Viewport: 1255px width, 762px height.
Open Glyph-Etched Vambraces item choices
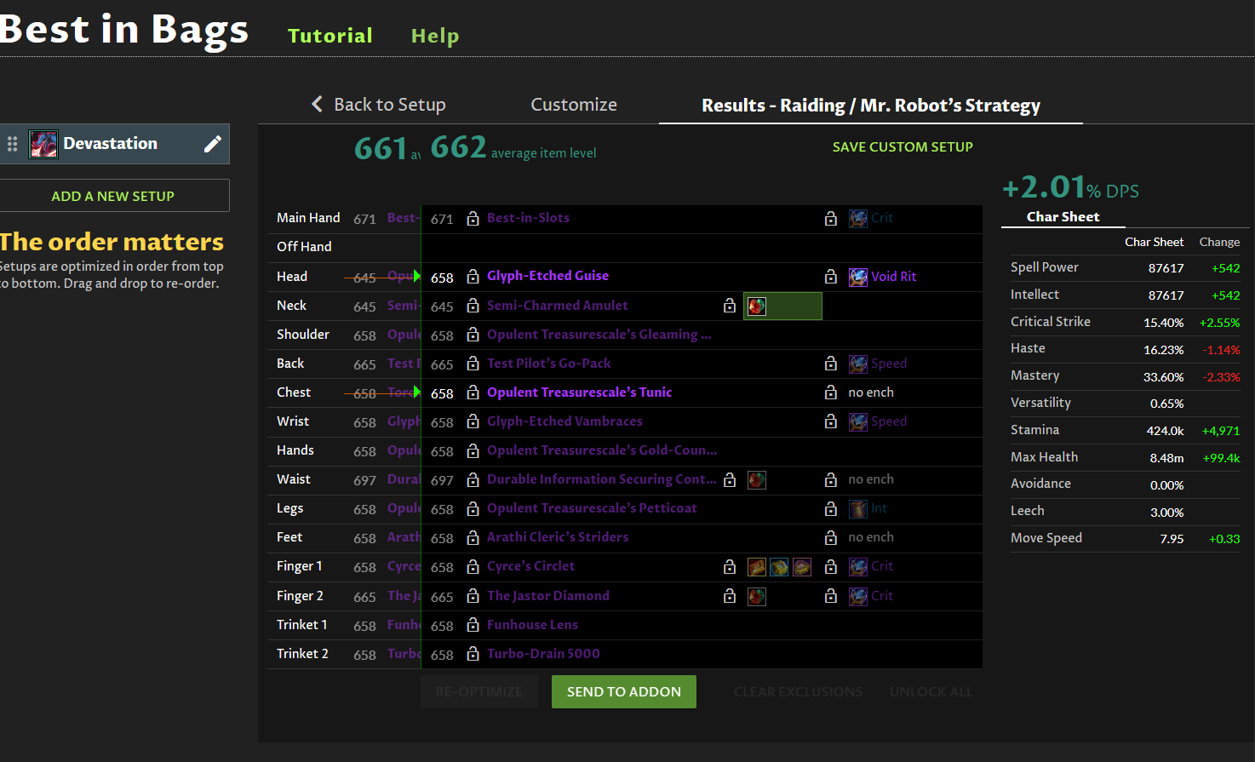pos(564,421)
